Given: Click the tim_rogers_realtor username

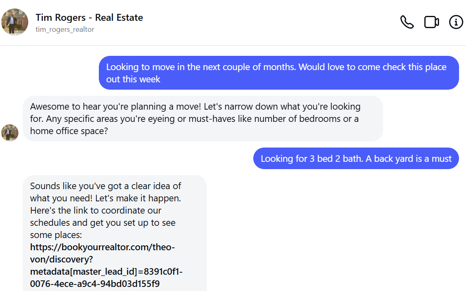Looking at the screenshot, I should click(x=65, y=29).
